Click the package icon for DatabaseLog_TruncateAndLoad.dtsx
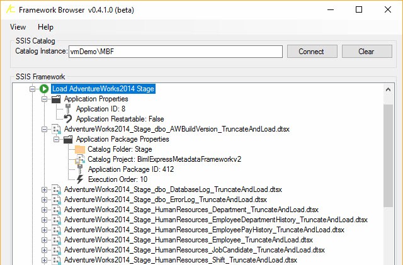The image size is (403, 265). 56,189
